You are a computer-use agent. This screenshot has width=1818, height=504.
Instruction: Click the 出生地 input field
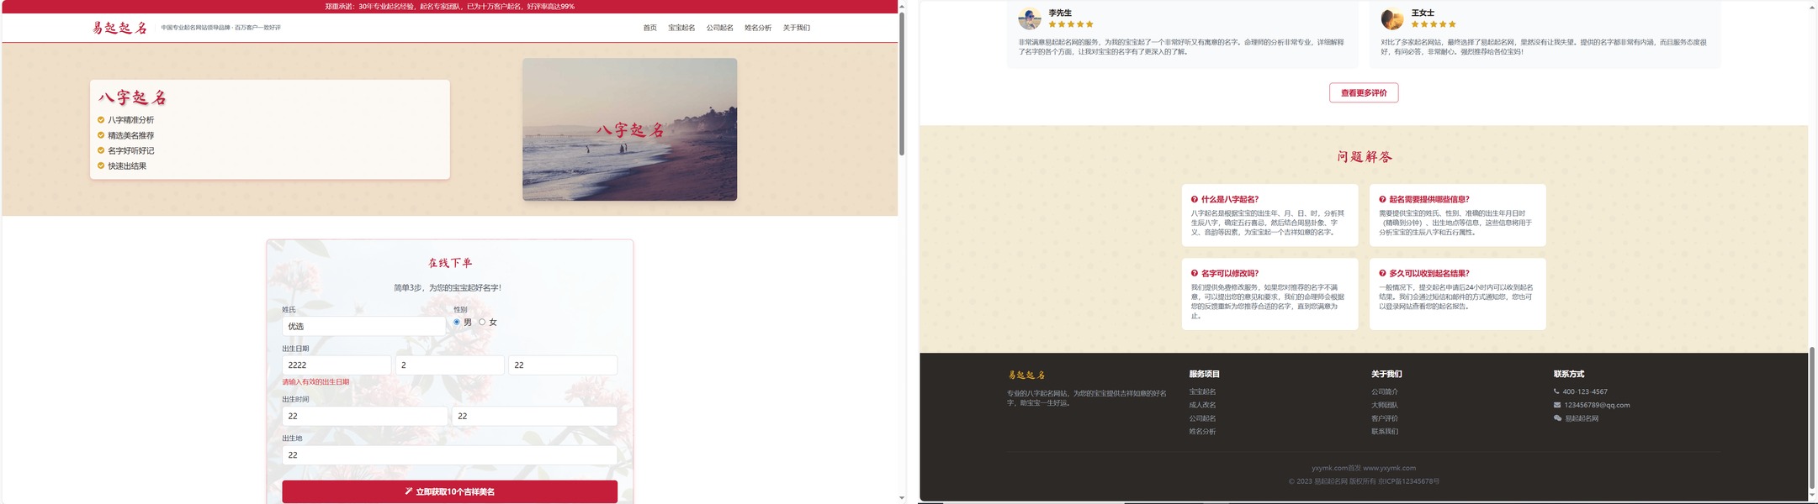pyautogui.click(x=449, y=455)
